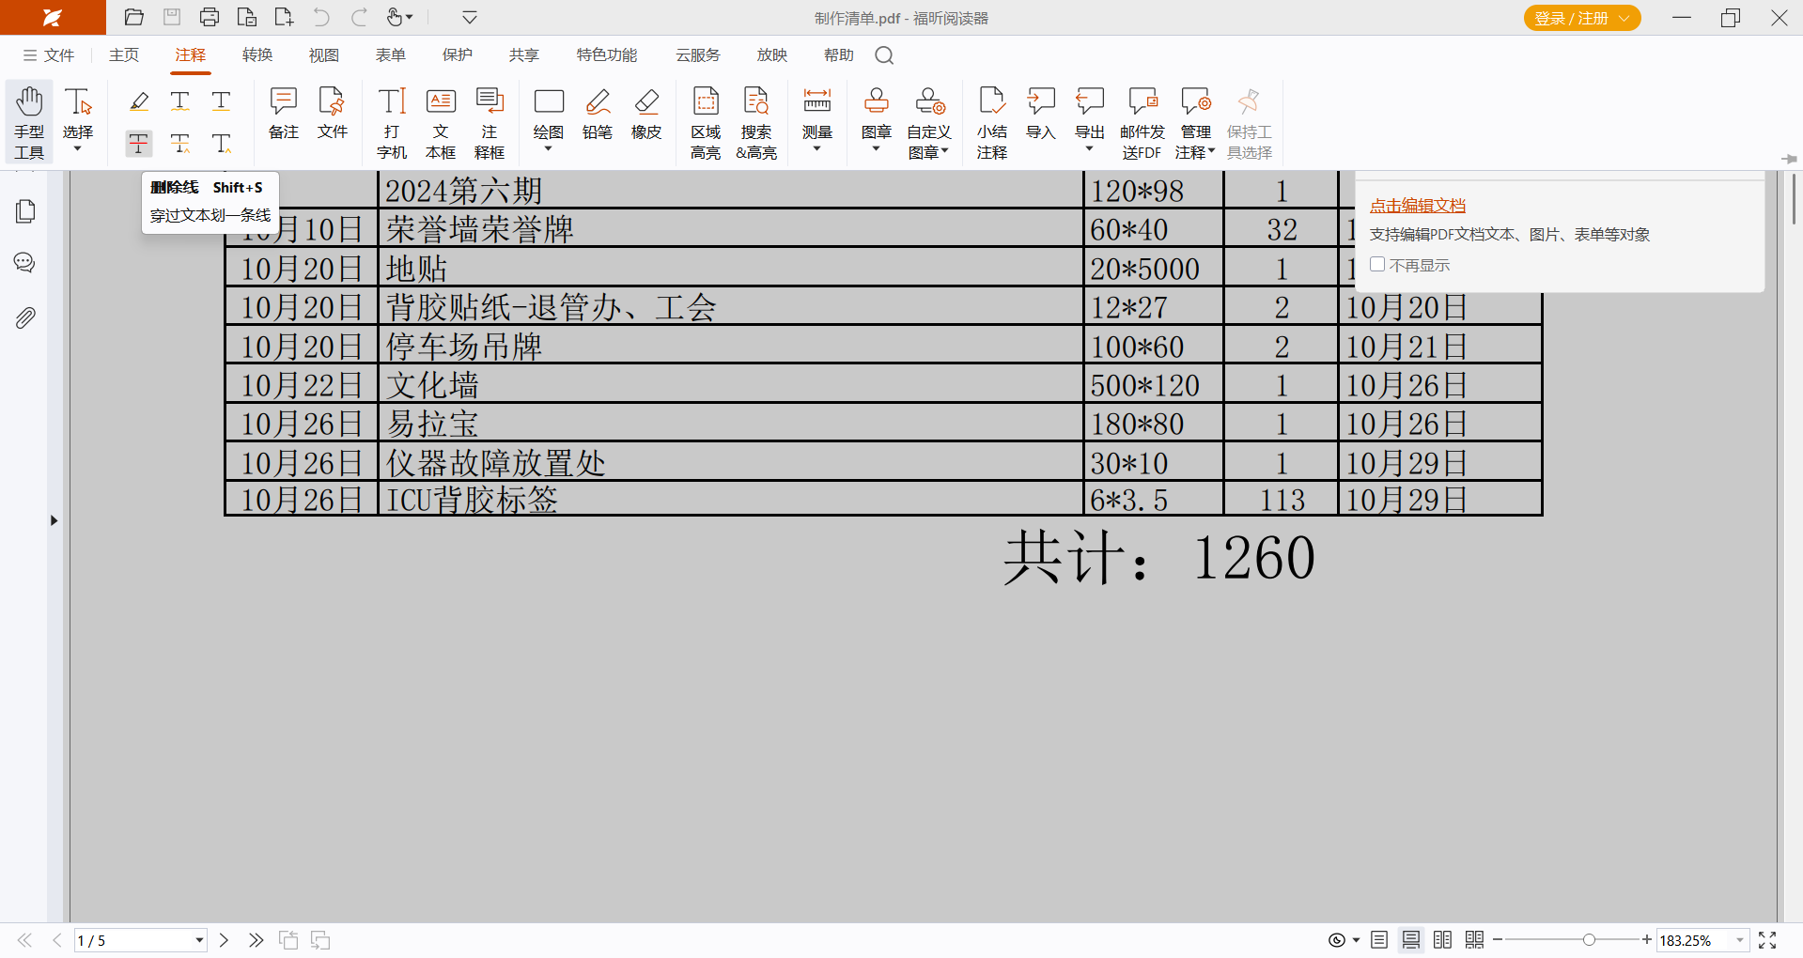Select the Area Highlight (区域高亮) tool
Viewport: 1803px width, 958px height.
click(x=706, y=122)
